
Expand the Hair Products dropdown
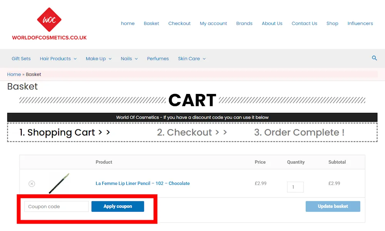pos(58,59)
